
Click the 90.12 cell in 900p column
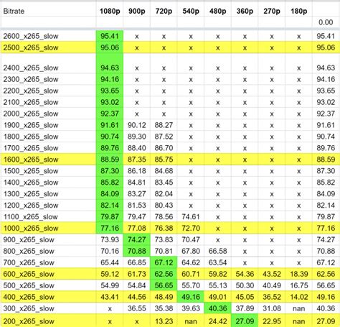pos(137,125)
